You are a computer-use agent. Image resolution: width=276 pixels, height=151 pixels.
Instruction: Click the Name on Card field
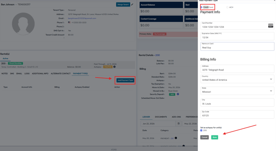(237, 46)
